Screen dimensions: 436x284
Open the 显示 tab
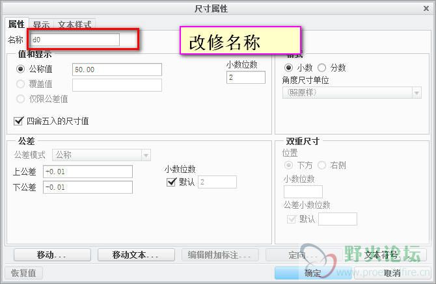41,25
